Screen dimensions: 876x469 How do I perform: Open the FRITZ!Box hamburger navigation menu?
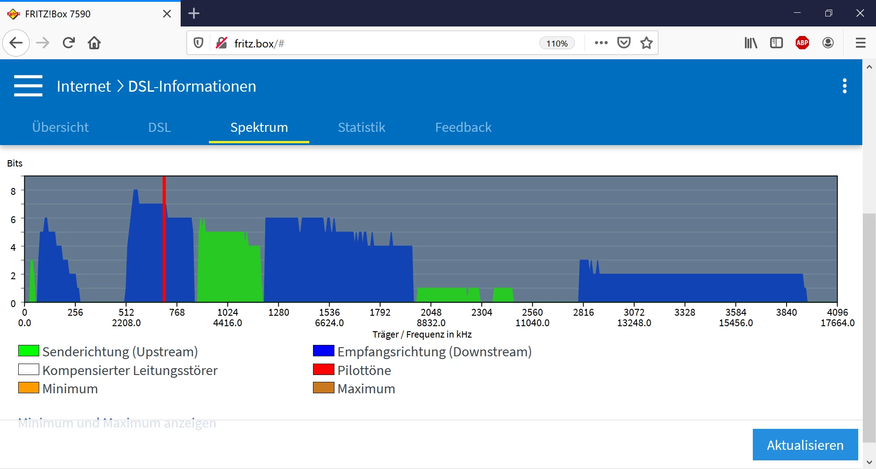(28, 86)
